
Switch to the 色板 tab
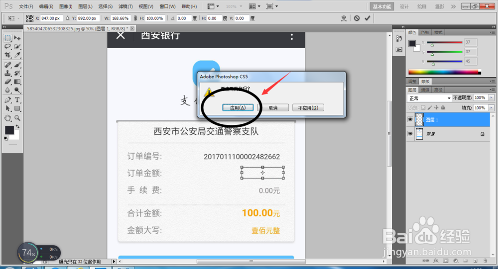[425, 32]
